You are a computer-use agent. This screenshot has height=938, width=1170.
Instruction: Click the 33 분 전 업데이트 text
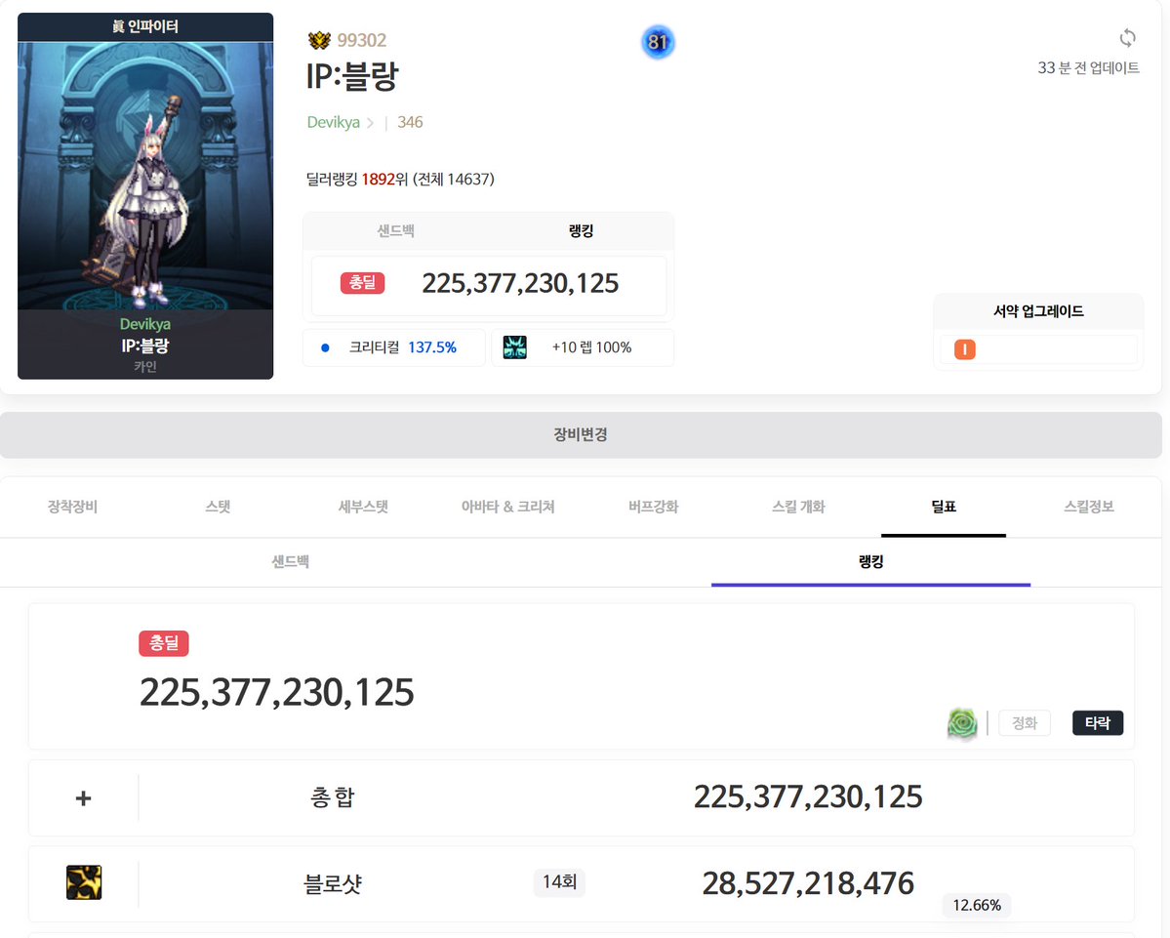(x=1089, y=68)
